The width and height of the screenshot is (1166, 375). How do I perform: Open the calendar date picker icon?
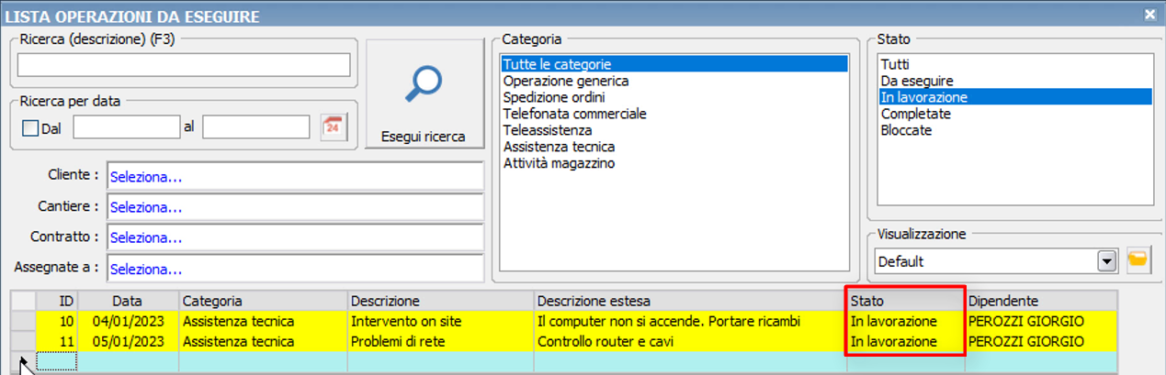(x=334, y=127)
